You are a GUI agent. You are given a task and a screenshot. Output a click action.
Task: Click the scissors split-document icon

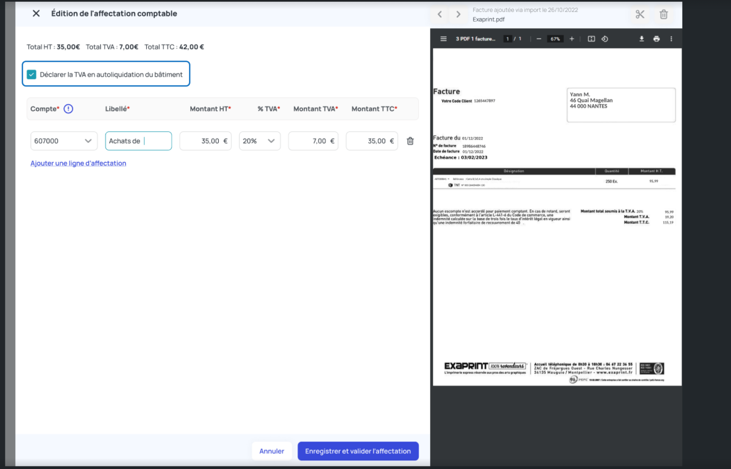pos(640,14)
